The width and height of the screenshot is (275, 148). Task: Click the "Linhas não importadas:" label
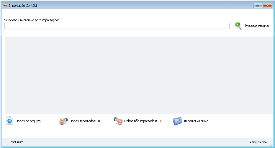click(x=140, y=121)
